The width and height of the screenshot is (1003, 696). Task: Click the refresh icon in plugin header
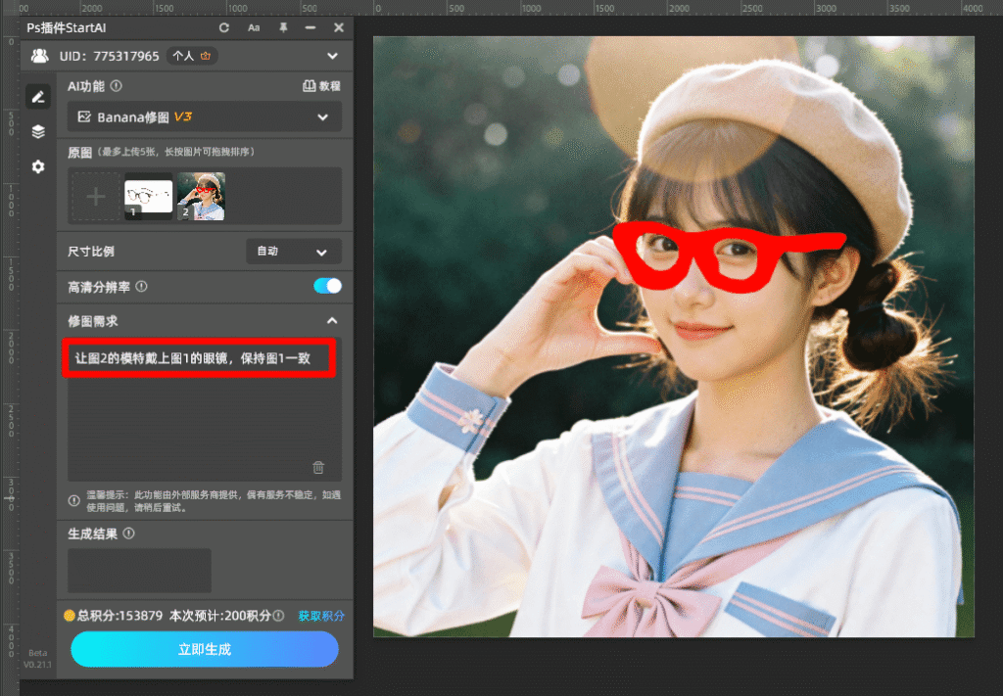click(x=224, y=27)
